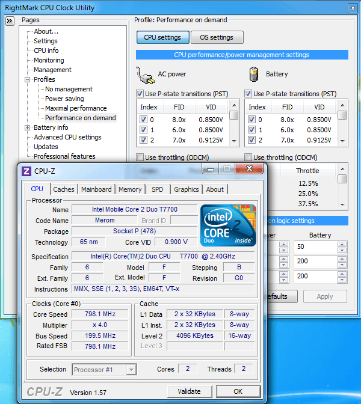Select the Performance on demand profile
The width and height of the screenshot is (361, 404).
[81, 118]
